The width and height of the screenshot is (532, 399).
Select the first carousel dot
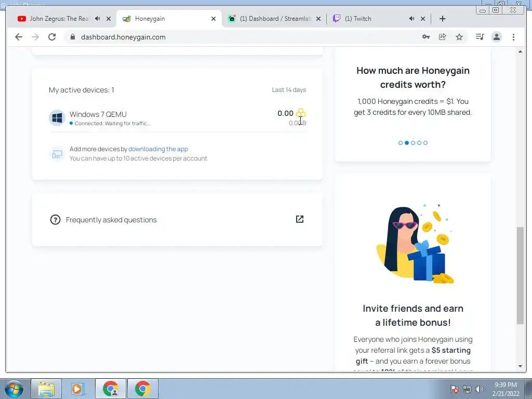tap(401, 143)
